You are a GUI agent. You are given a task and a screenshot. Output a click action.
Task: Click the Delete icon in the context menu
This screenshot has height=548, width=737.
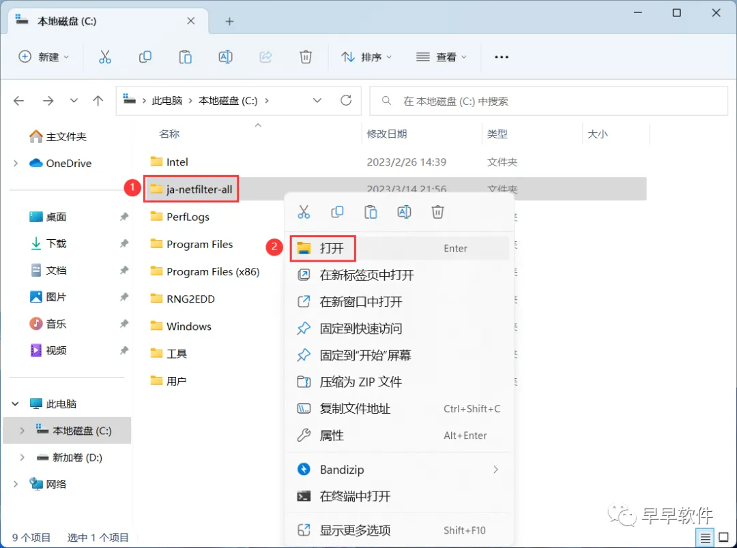pyautogui.click(x=437, y=212)
